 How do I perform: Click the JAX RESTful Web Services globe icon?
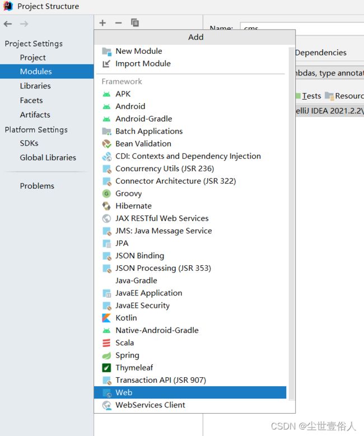point(106,218)
